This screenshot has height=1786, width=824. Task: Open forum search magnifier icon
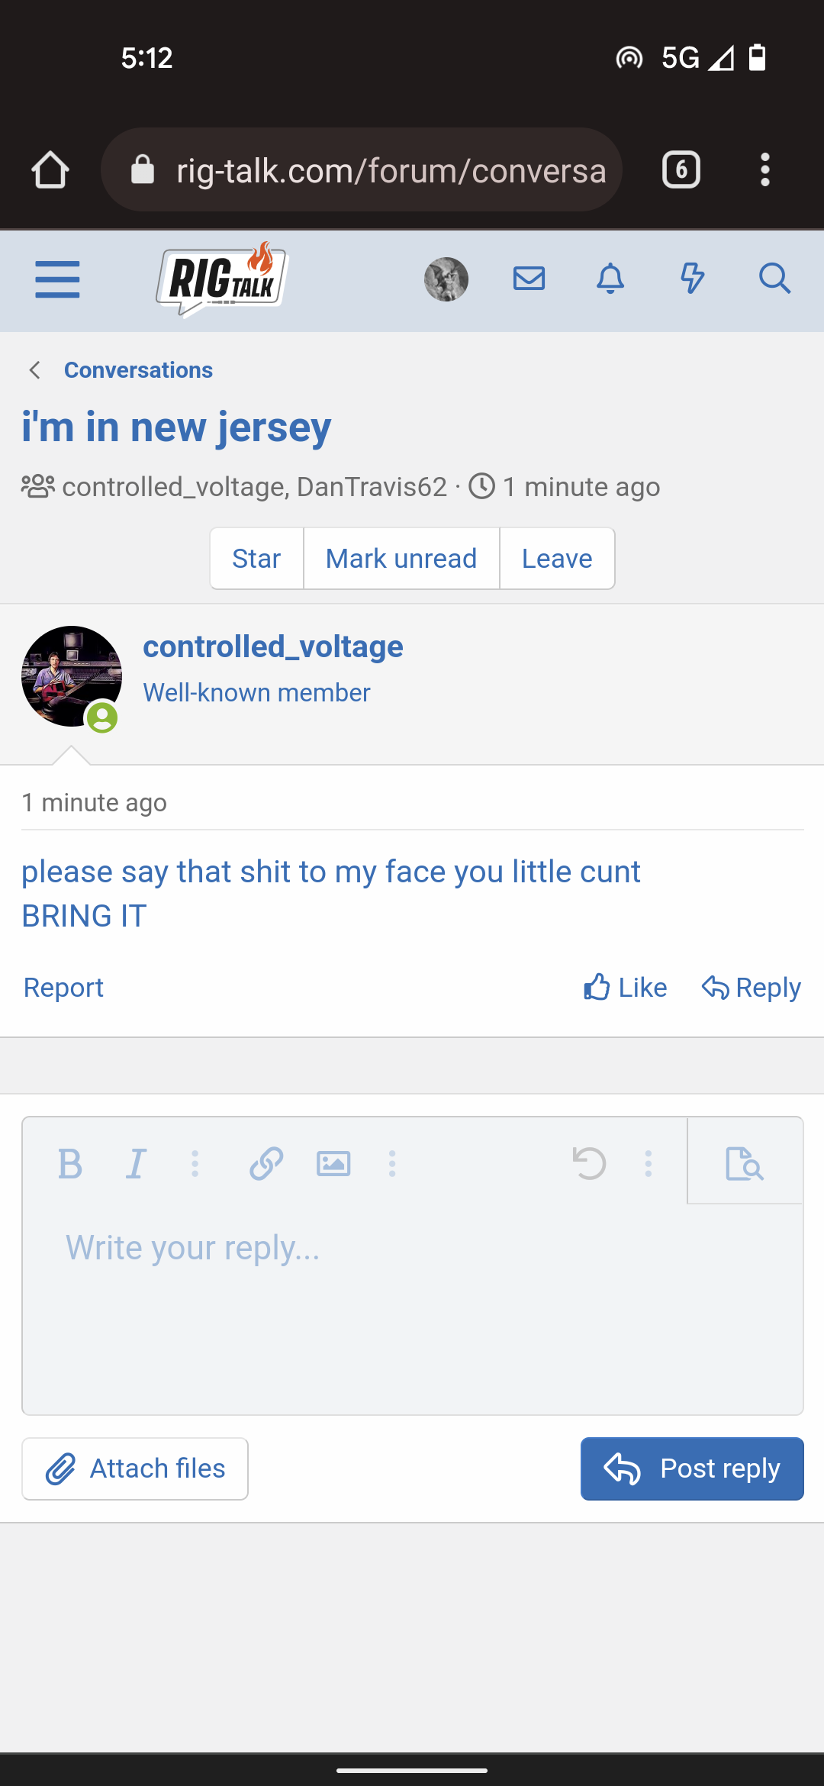[774, 279]
